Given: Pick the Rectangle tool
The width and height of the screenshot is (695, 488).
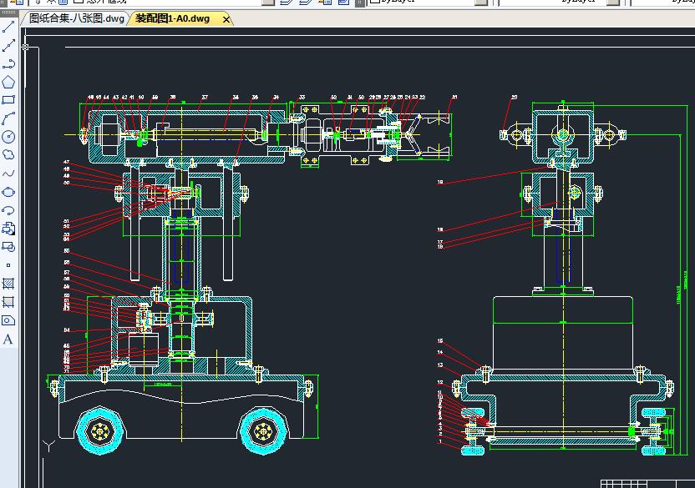Looking at the screenshot, I should 8,100.
